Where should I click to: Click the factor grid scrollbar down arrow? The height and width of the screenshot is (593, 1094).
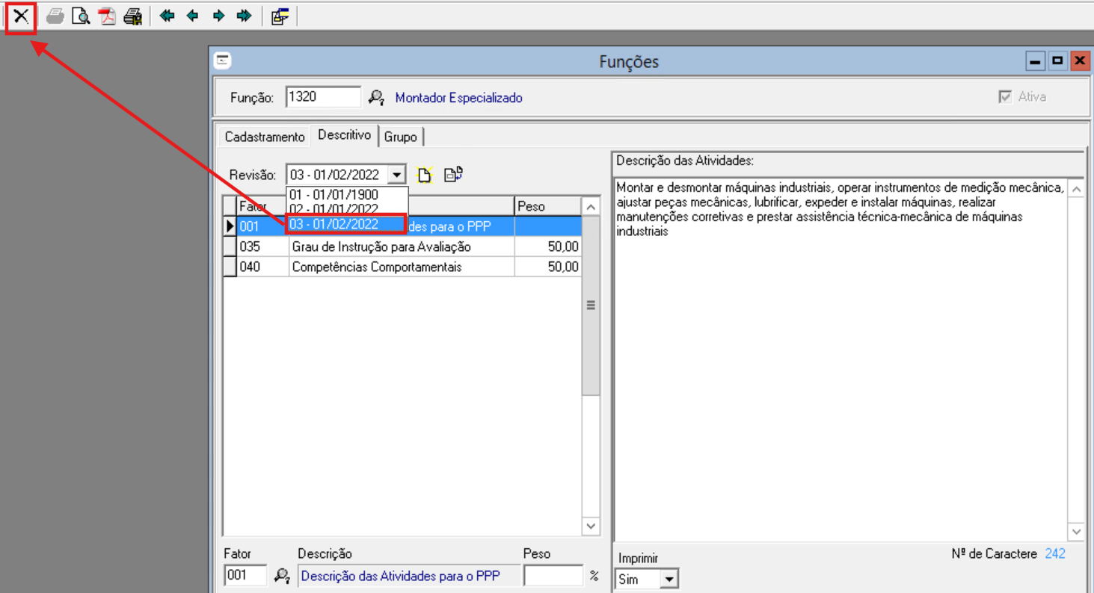point(591,526)
